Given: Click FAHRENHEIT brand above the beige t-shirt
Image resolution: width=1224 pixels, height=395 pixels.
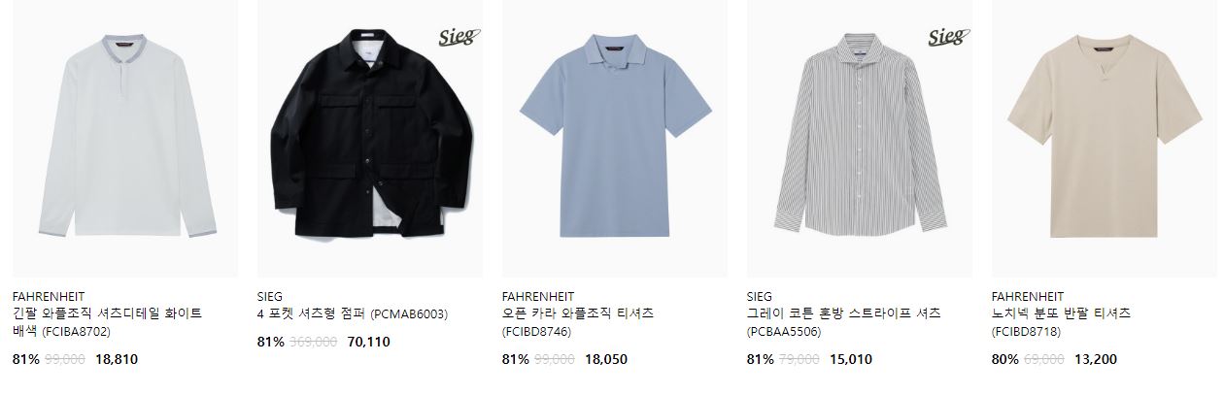Looking at the screenshot, I should [1030, 296].
